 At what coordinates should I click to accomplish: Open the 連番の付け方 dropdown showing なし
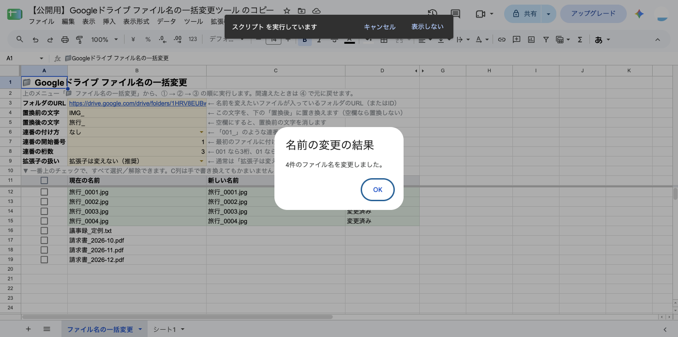coord(201,132)
